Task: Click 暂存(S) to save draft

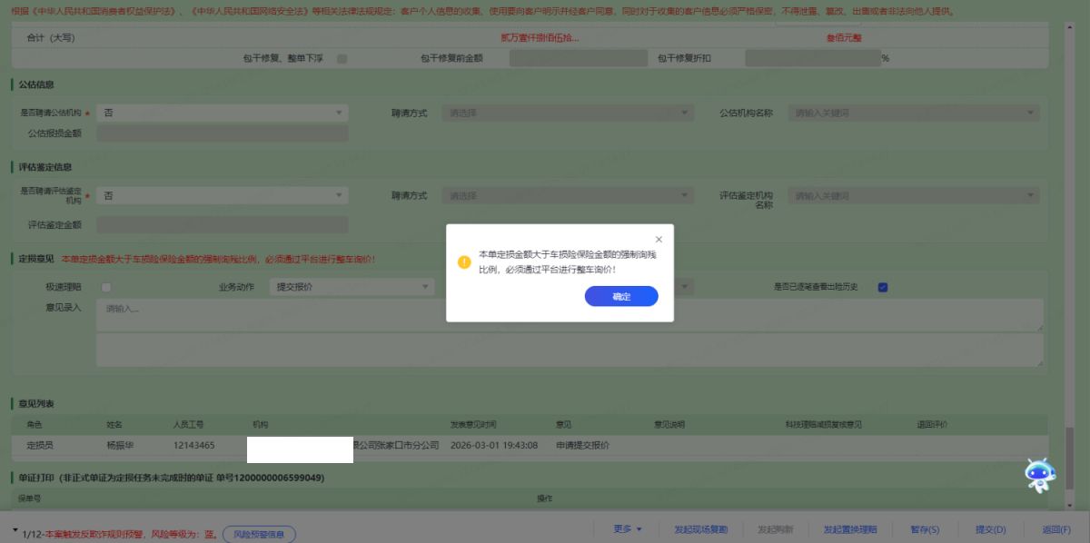Action: point(924,529)
